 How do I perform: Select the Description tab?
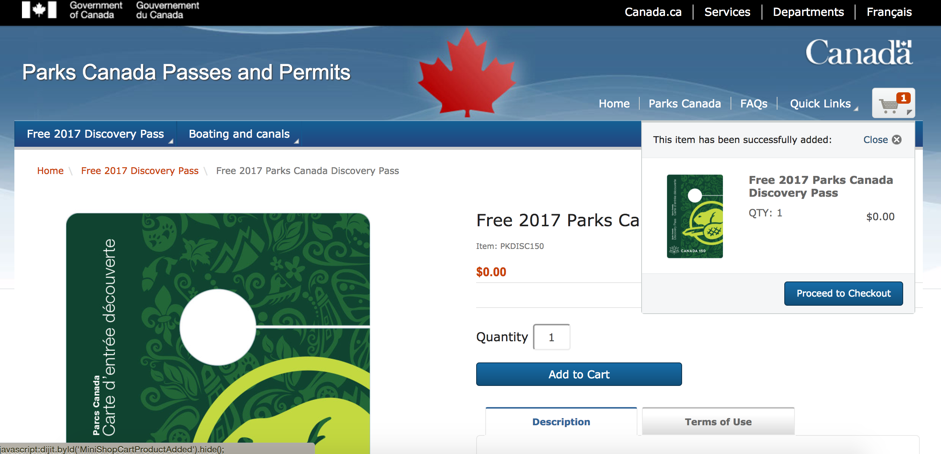561,422
